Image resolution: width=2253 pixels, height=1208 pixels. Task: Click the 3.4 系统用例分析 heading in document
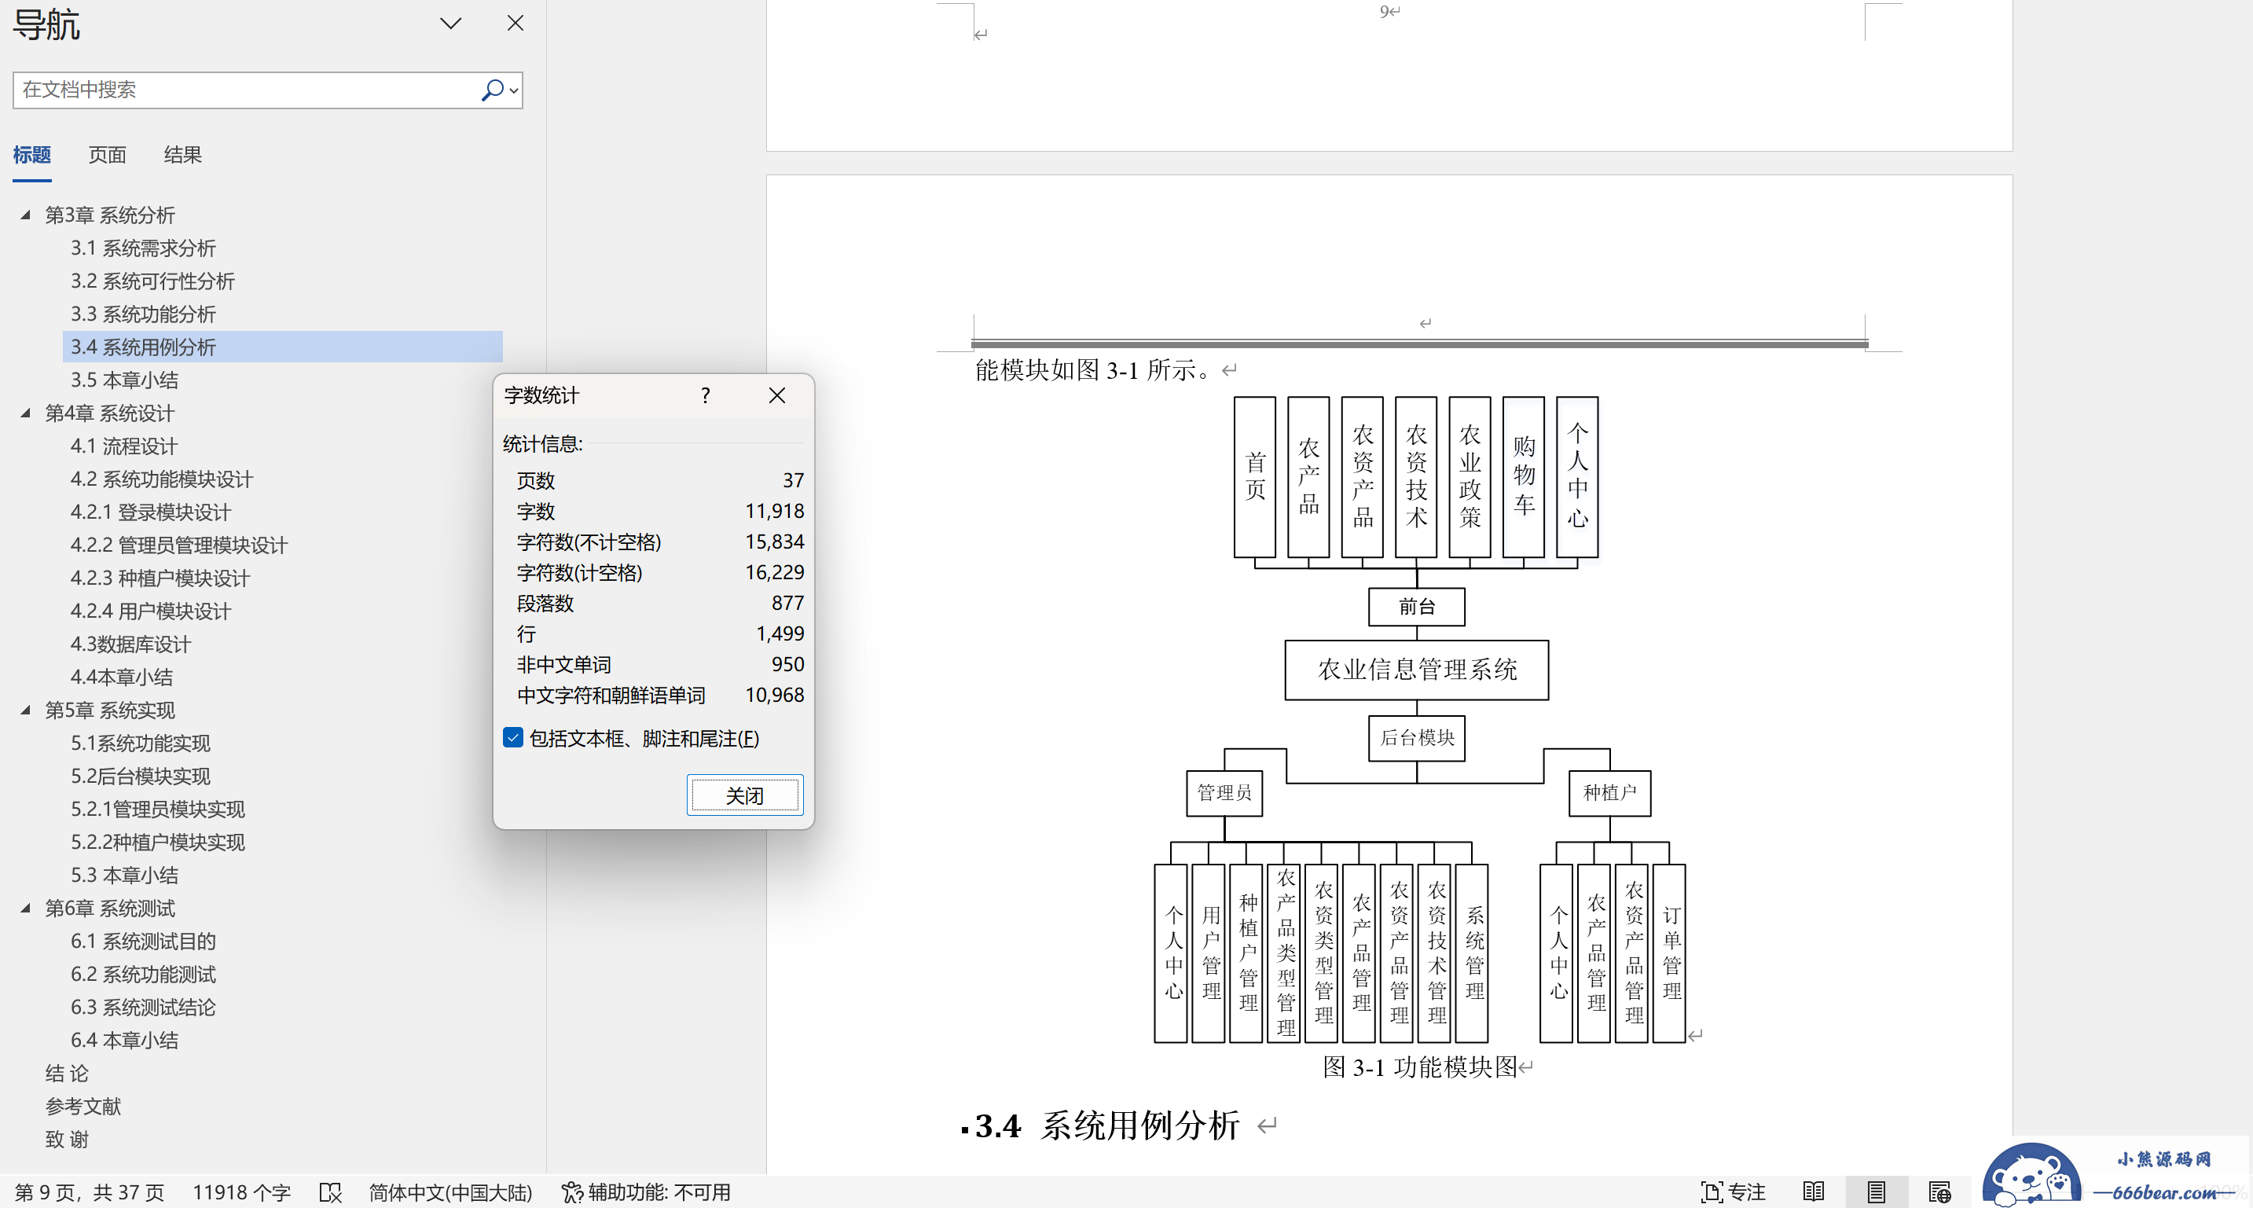click(1106, 1125)
